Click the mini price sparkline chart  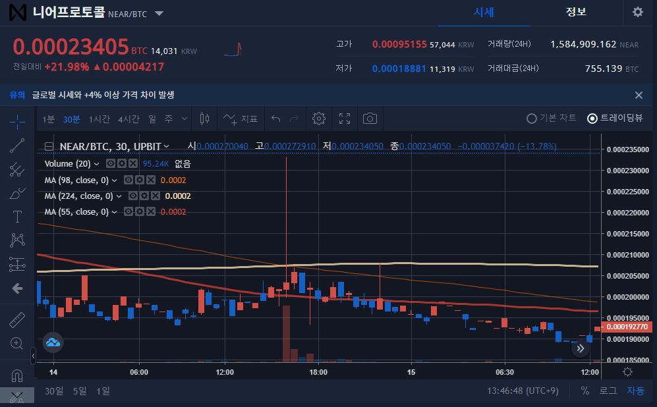233,49
